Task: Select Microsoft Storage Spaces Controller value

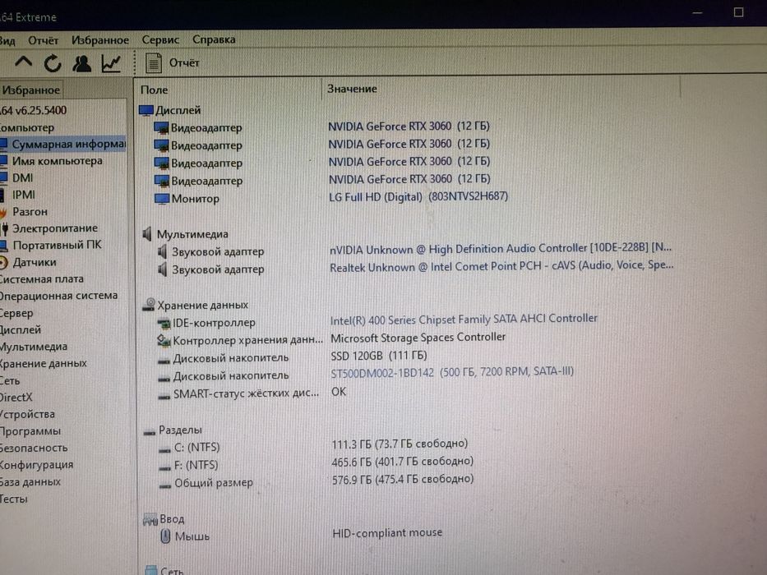Action: (418, 338)
